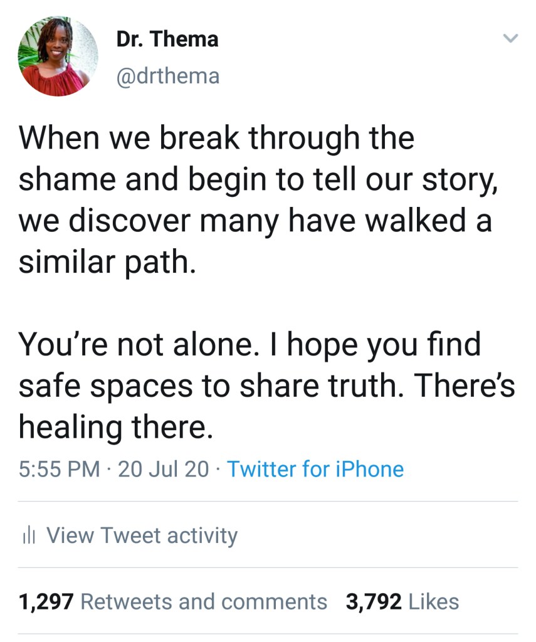Select the "Retweets and comments" label
Image resolution: width=536 pixels, height=642 pixels.
coord(204,602)
